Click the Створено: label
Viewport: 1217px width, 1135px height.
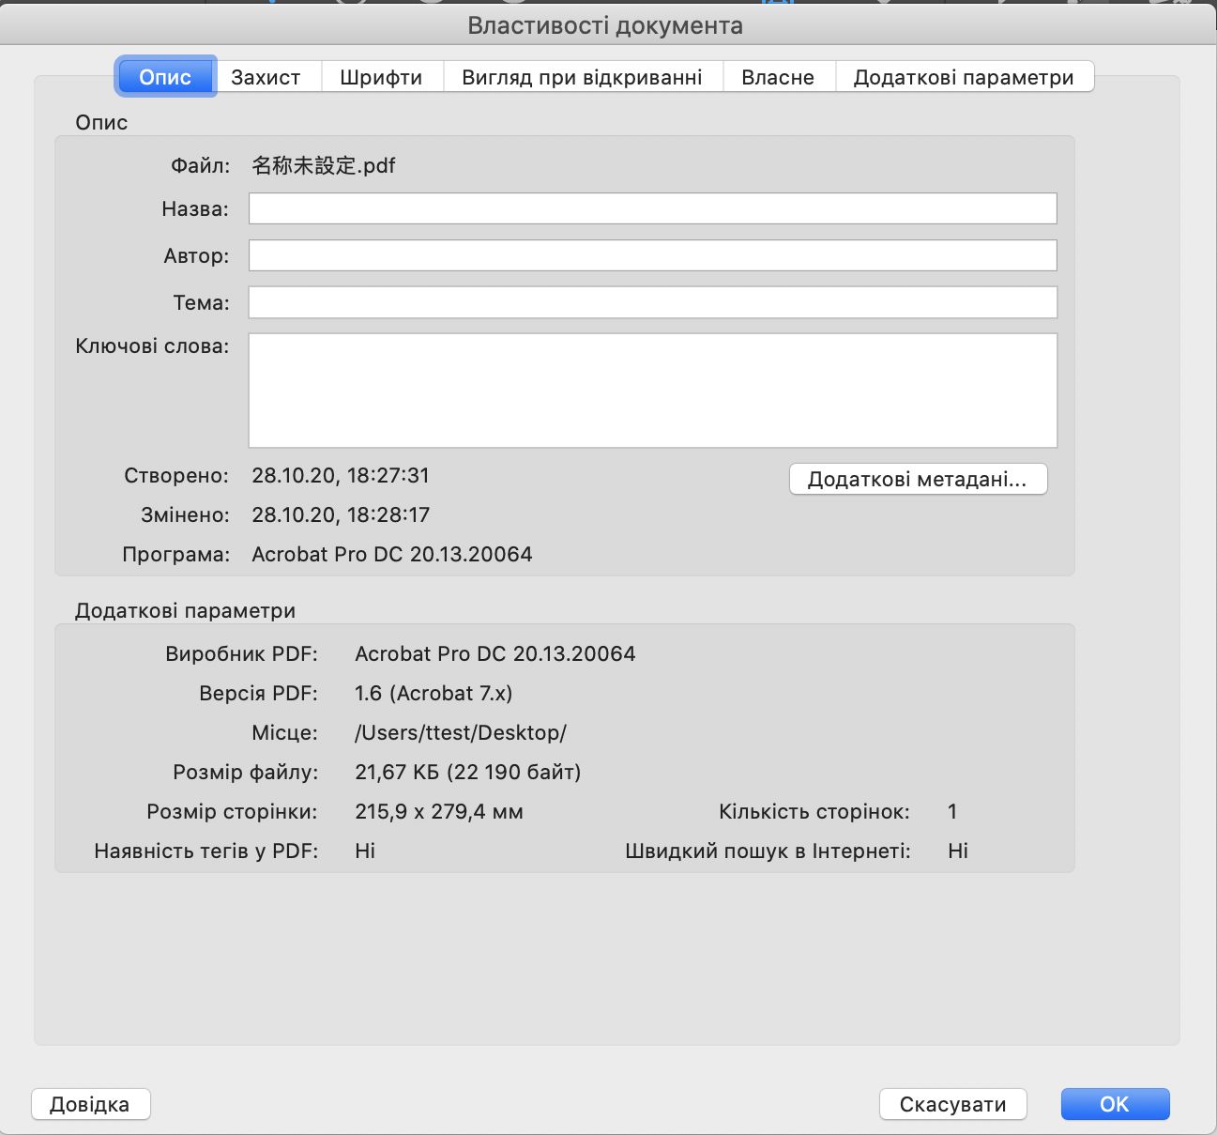pos(176,476)
